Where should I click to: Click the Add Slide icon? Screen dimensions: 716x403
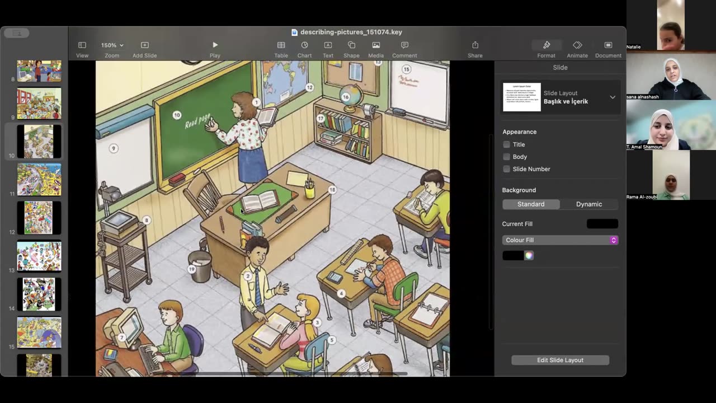144,45
